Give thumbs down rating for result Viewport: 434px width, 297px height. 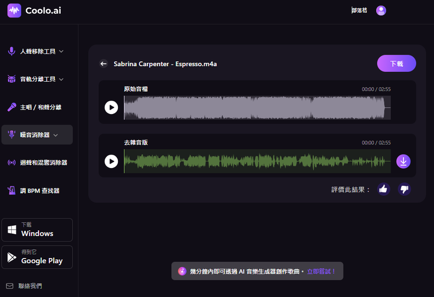point(404,189)
